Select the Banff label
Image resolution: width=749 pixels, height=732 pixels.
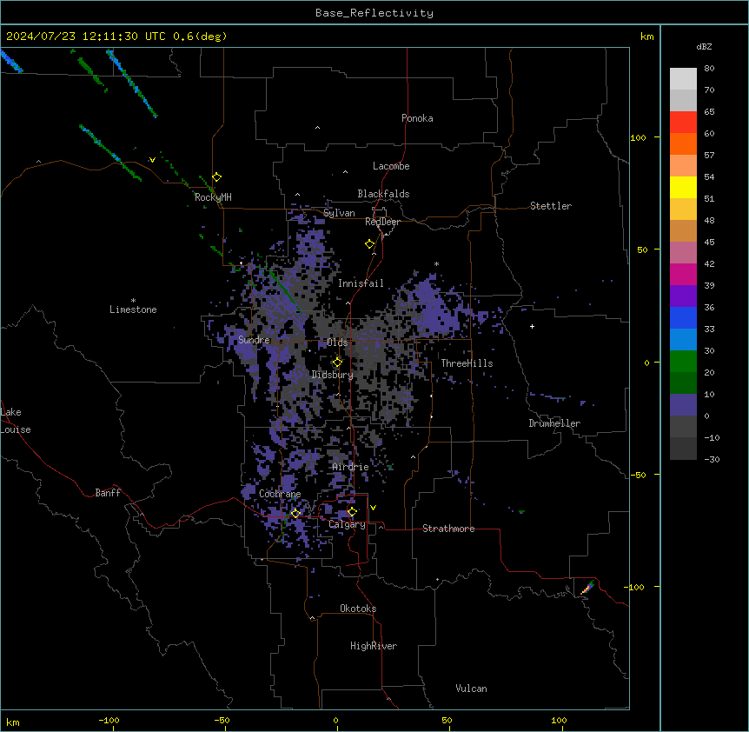coord(108,493)
